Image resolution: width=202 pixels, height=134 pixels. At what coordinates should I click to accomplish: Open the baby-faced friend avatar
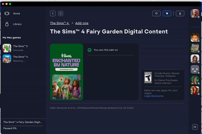195,37
